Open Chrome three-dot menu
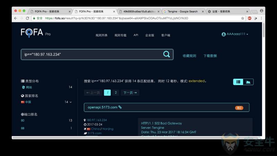The height and width of the screenshot is (156, 277). pos(261,18)
